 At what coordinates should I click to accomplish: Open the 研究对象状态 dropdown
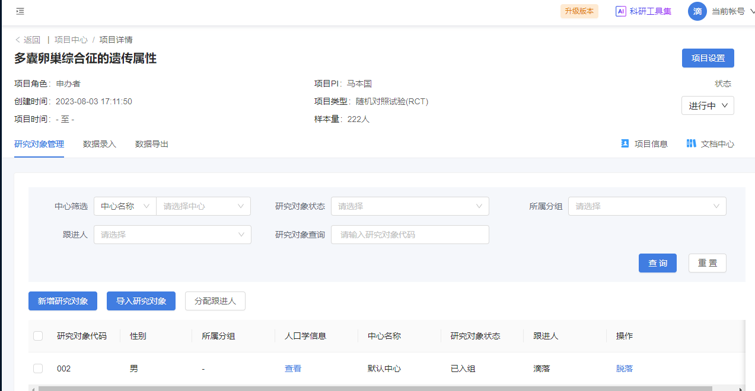410,206
